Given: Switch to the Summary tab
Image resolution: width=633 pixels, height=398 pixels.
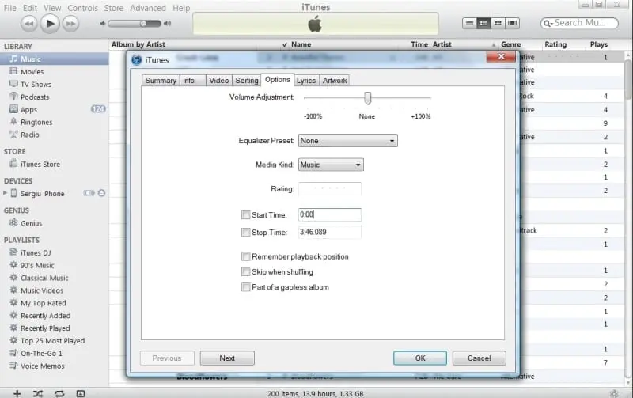Looking at the screenshot, I should point(161,81).
